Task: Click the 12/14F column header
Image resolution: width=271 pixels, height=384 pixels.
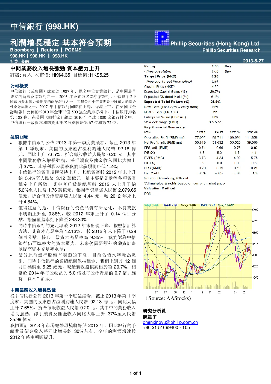Action: coord(252,132)
